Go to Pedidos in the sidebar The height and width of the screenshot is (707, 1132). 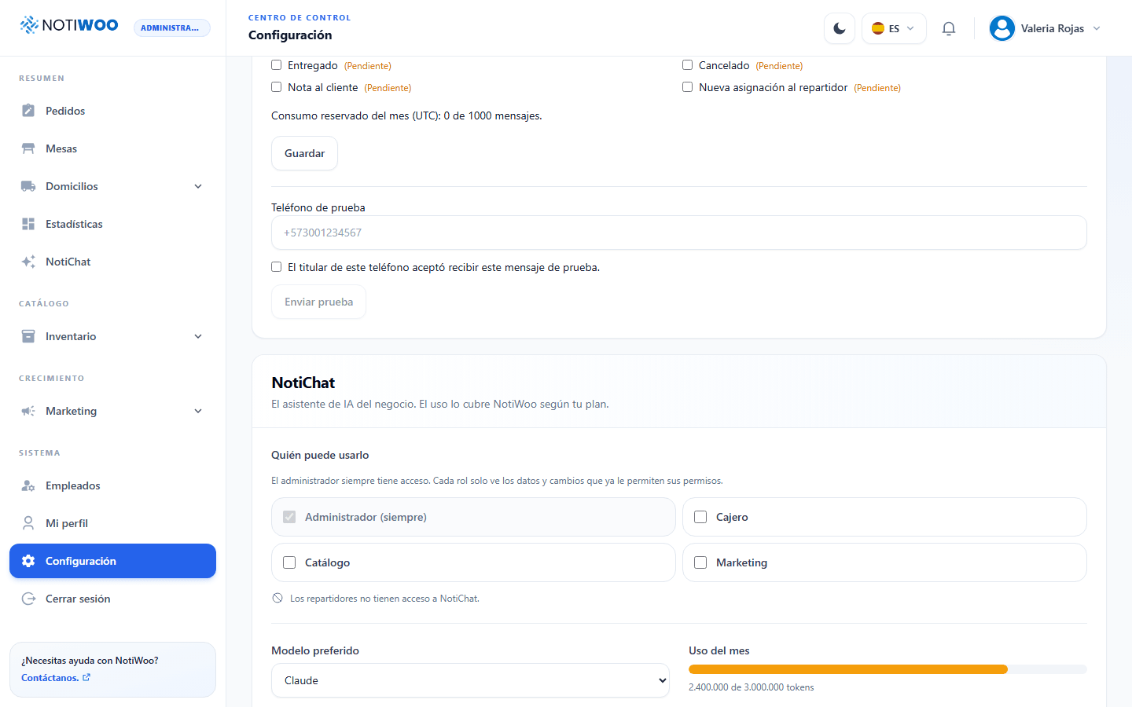(x=112, y=111)
